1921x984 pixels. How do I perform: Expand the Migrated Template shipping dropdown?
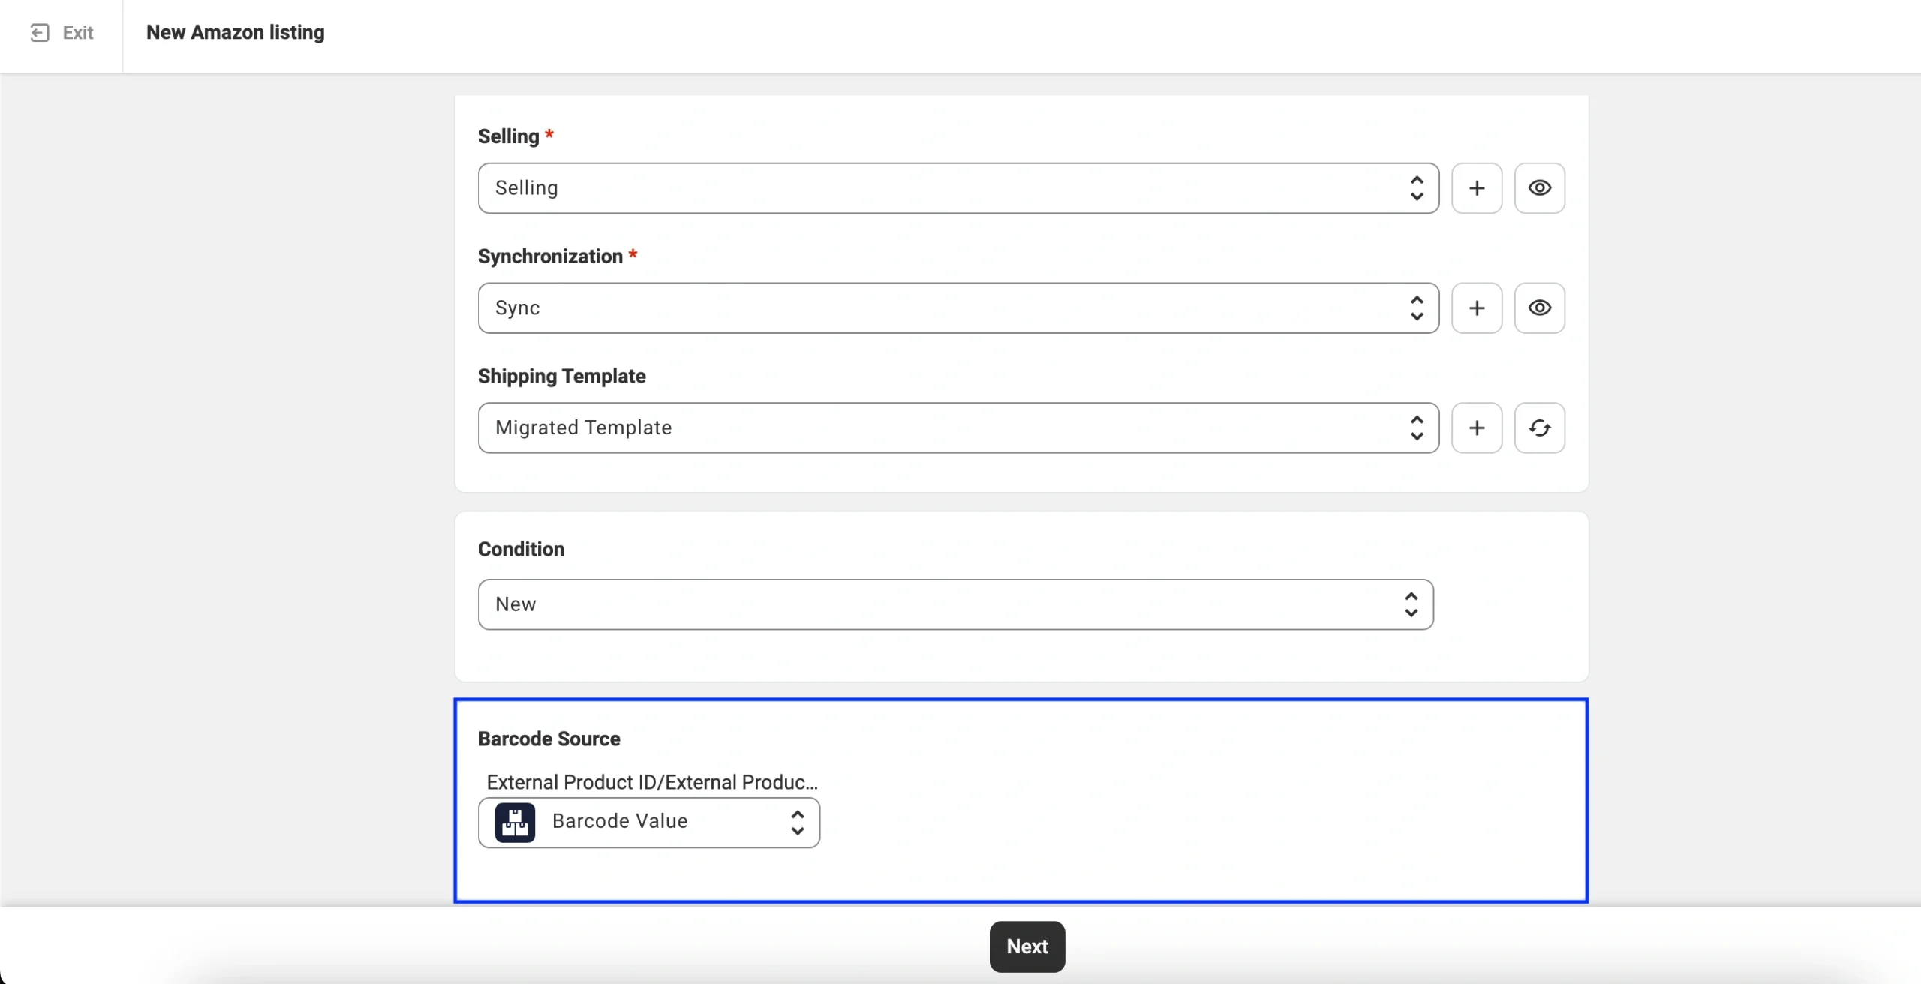click(957, 427)
